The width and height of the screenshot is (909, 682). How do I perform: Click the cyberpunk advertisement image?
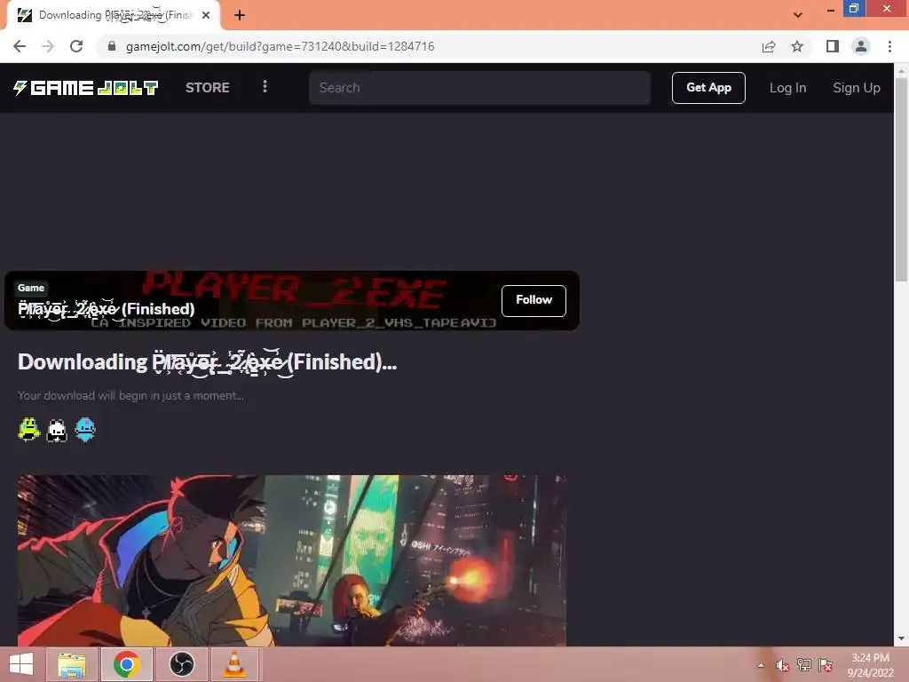click(291, 560)
